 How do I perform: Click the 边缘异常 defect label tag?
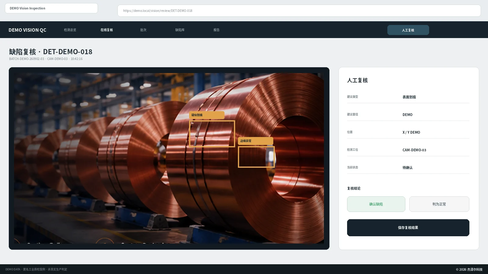(x=256, y=141)
